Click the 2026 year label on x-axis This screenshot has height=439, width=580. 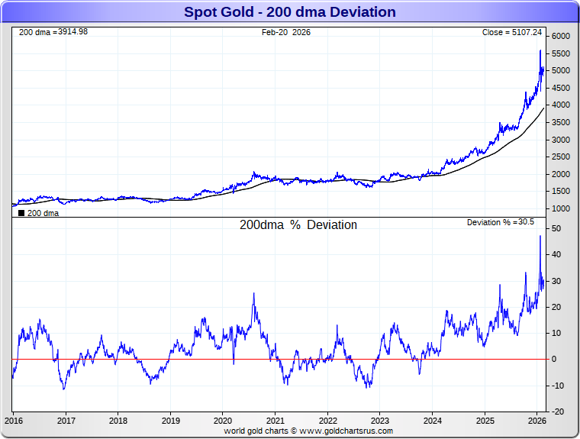537,421
